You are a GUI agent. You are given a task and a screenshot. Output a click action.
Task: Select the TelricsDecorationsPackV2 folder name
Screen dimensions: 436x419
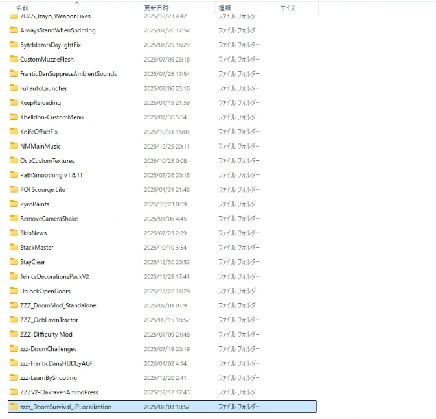(x=54, y=276)
